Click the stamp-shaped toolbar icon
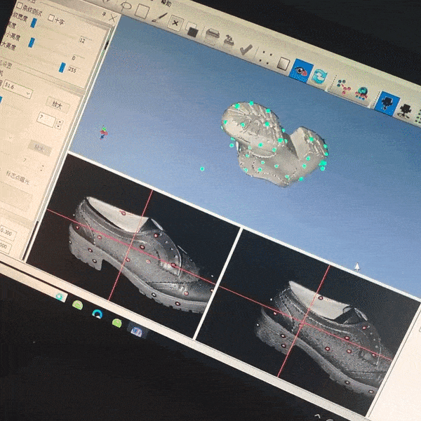 click(x=229, y=41)
